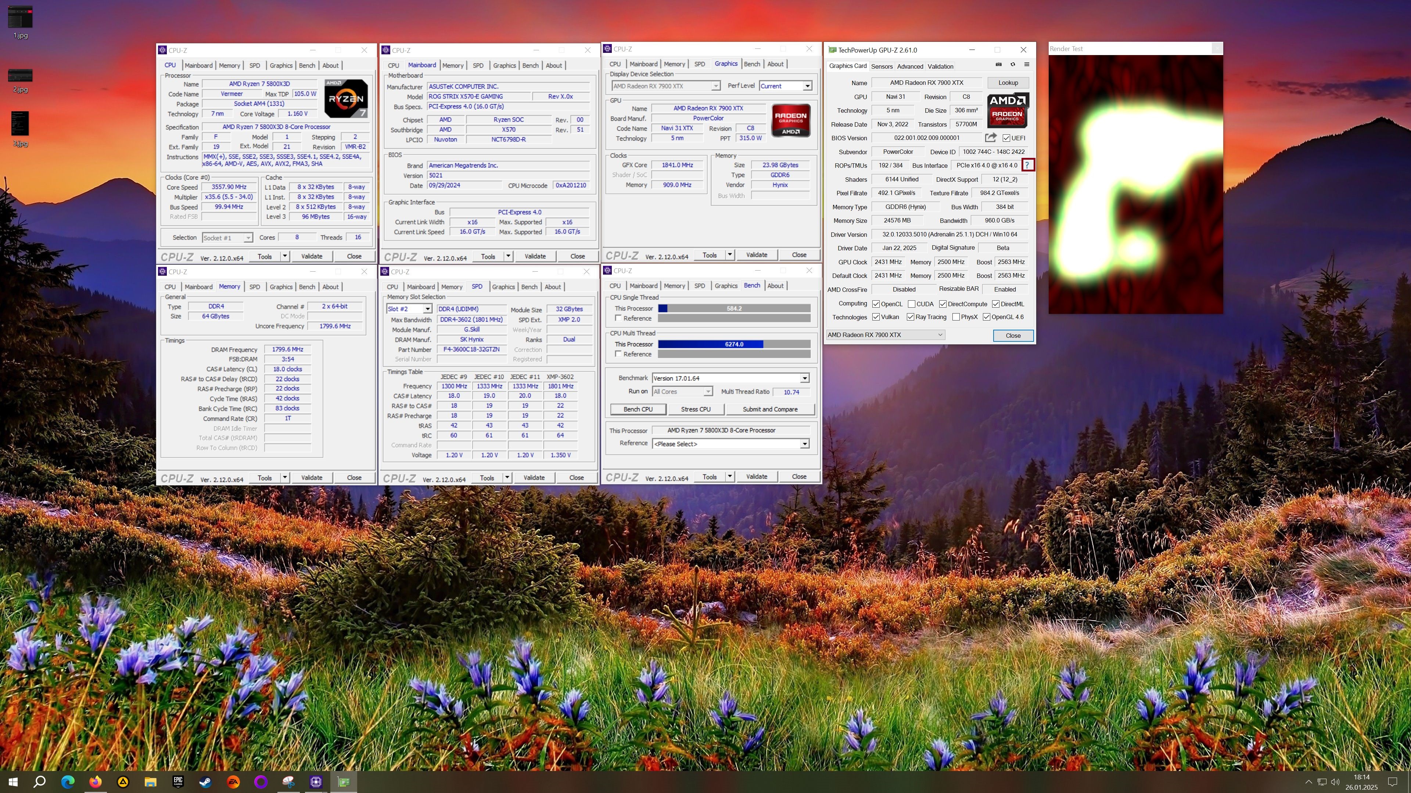Click the Single Thread 584.2 score bar
1411x793 pixels.
tap(734, 309)
